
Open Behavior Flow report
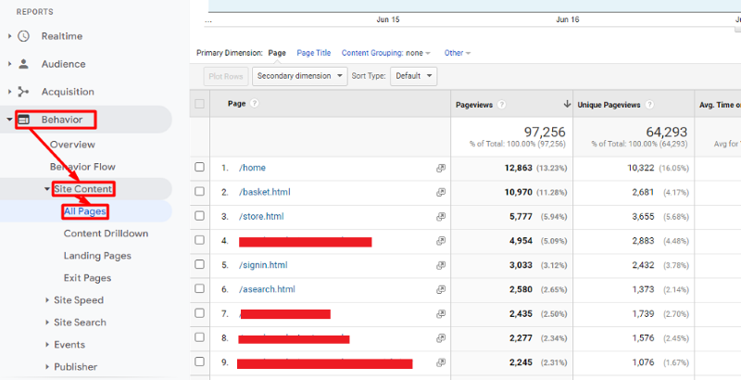[x=82, y=167]
